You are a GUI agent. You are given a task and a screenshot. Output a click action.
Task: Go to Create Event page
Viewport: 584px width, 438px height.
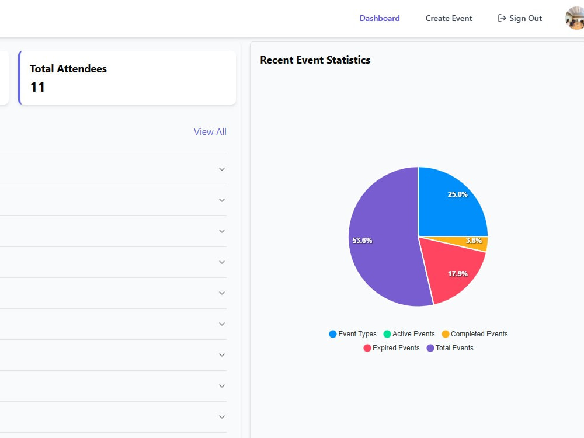449,18
